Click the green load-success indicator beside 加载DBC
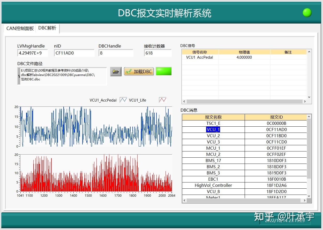The image size is (323, 230). tap(164, 71)
